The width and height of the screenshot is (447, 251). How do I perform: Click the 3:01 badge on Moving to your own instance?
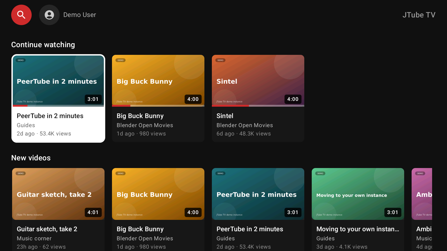pyautogui.click(x=393, y=212)
